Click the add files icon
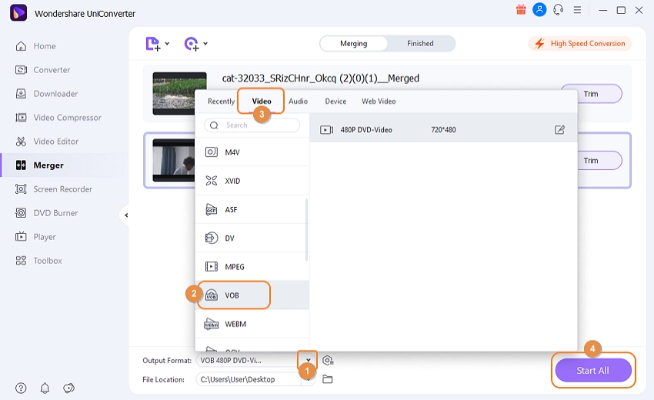This screenshot has height=400, width=654. (152, 44)
